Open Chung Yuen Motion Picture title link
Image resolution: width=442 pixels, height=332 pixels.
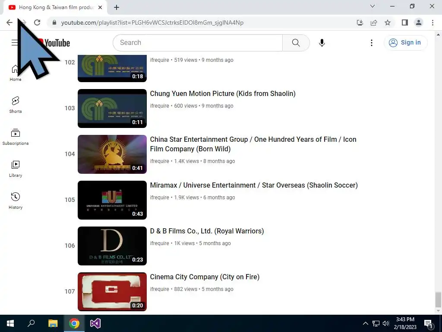click(x=223, y=93)
